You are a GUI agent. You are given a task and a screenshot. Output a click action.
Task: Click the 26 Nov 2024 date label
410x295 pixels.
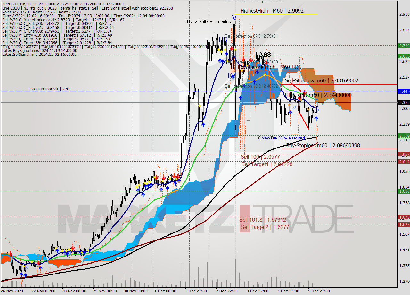(x=12, y=291)
